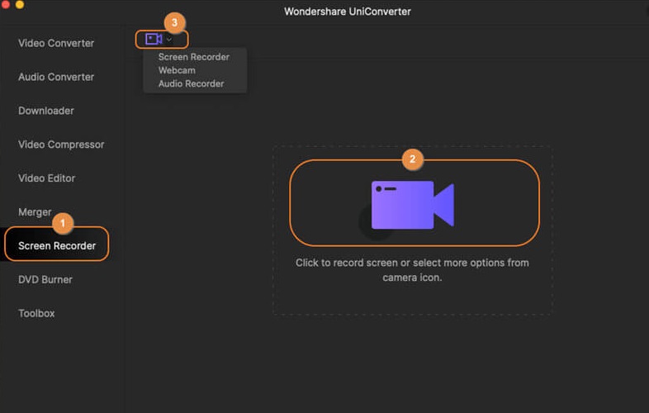Open the Merger section
Screen dimensions: 649x413
tap(35, 212)
